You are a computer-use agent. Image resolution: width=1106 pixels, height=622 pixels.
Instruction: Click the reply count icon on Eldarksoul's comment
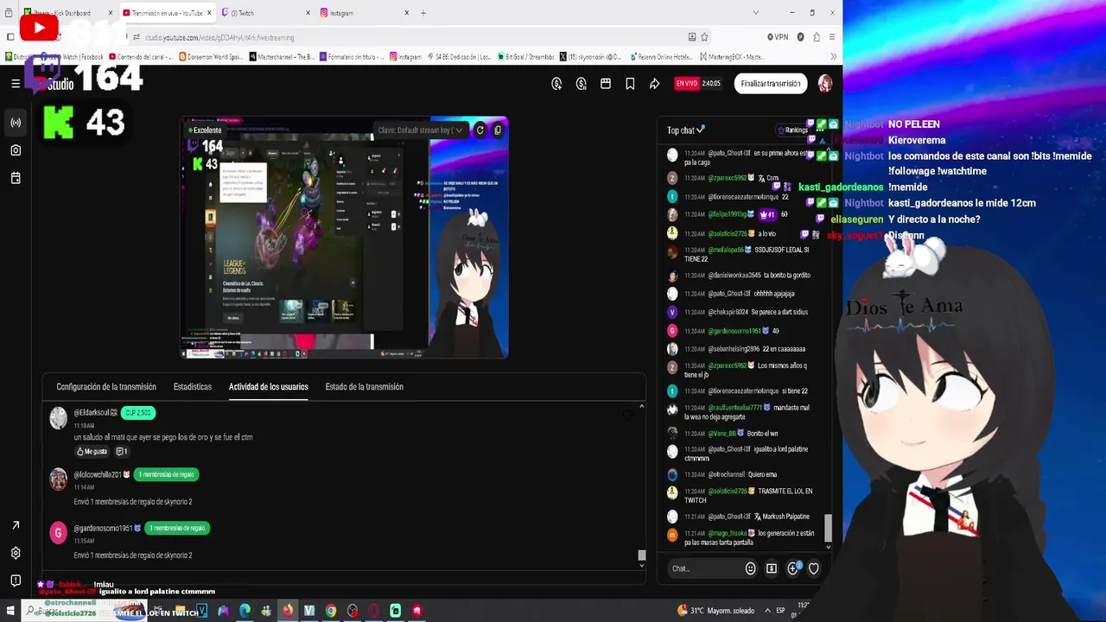click(x=122, y=452)
